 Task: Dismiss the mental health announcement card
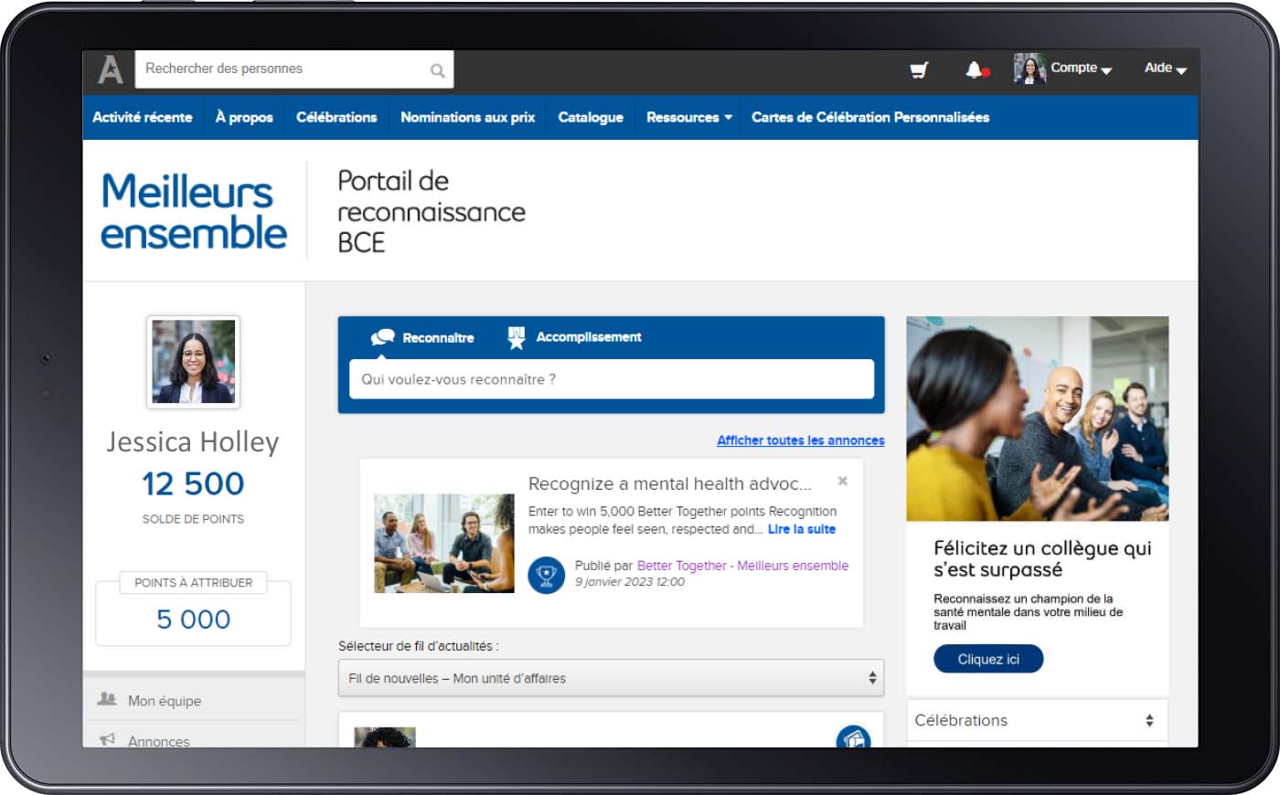point(843,481)
